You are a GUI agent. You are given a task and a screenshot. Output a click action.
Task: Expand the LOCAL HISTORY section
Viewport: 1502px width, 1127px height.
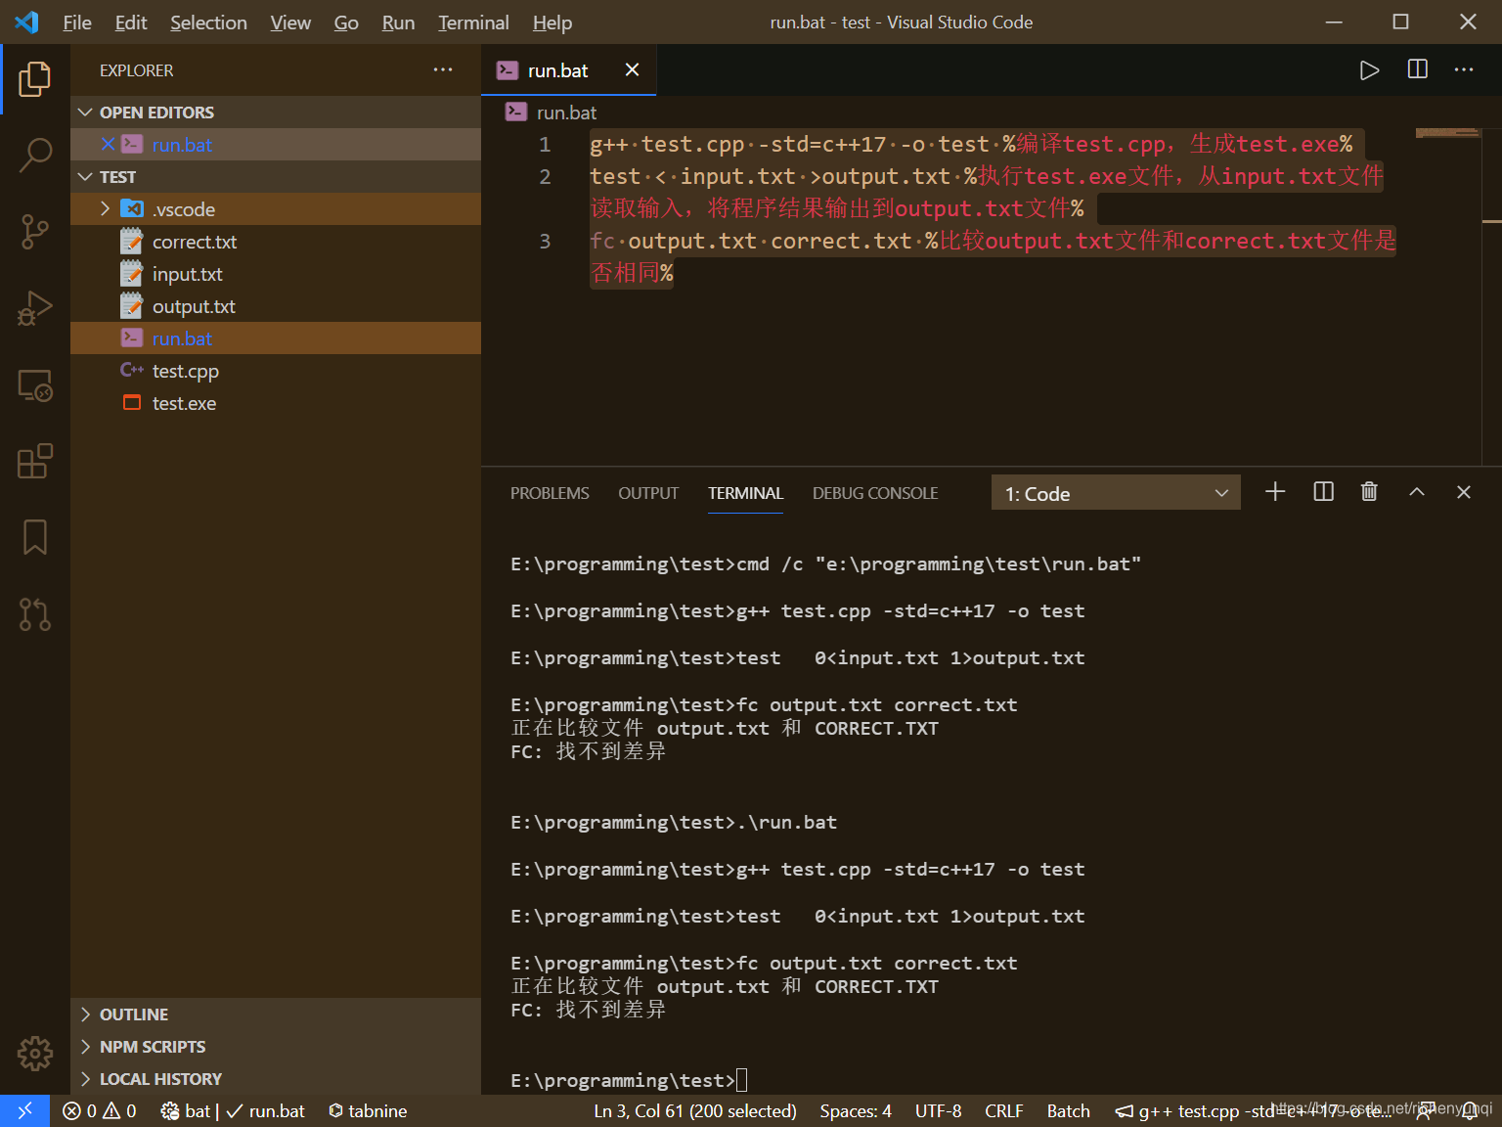[x=276, y=1079]
